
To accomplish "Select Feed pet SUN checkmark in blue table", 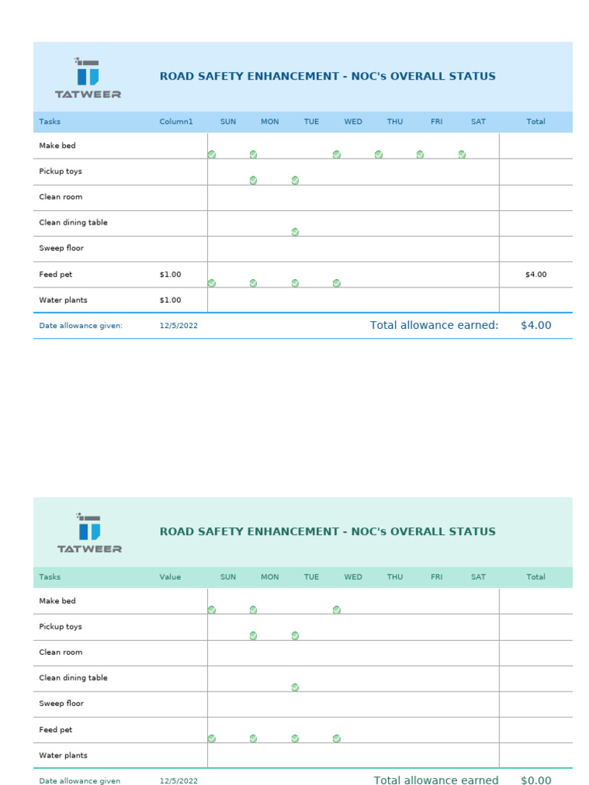I will pos(212,284).
